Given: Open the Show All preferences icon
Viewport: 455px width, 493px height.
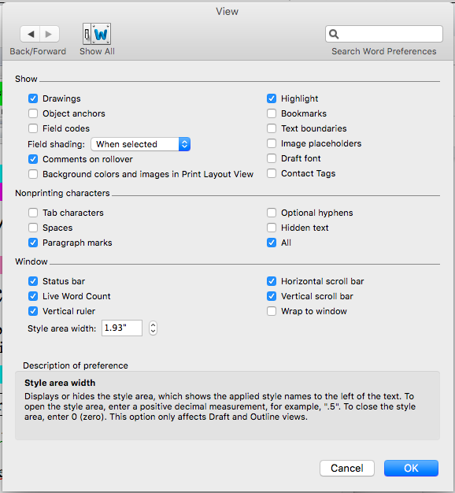Looking at the screenshot, I should (97, 34).
